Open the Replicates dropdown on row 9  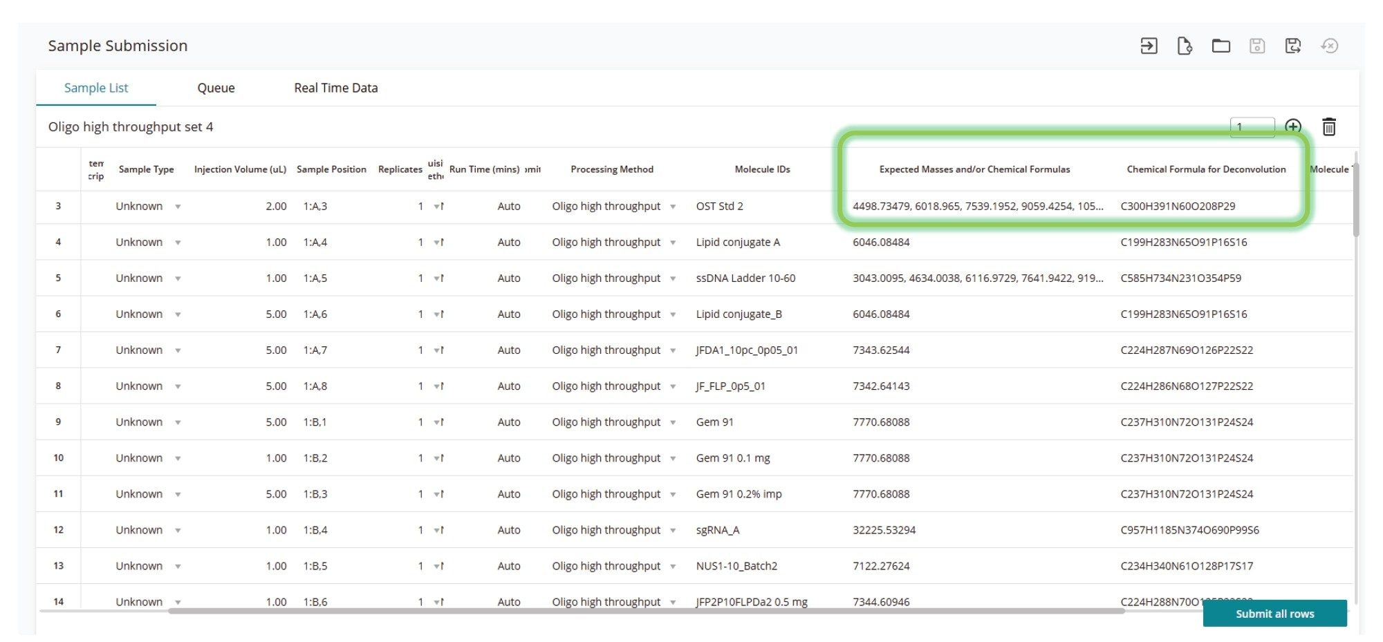[x=436, y=422]
